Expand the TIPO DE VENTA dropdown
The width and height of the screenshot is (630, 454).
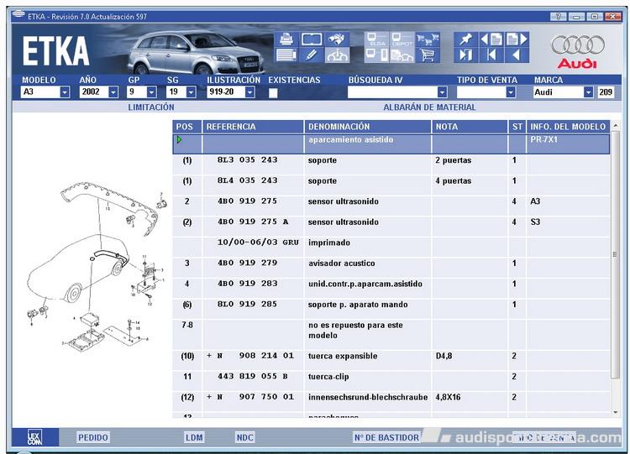click(x=511, y=92)
